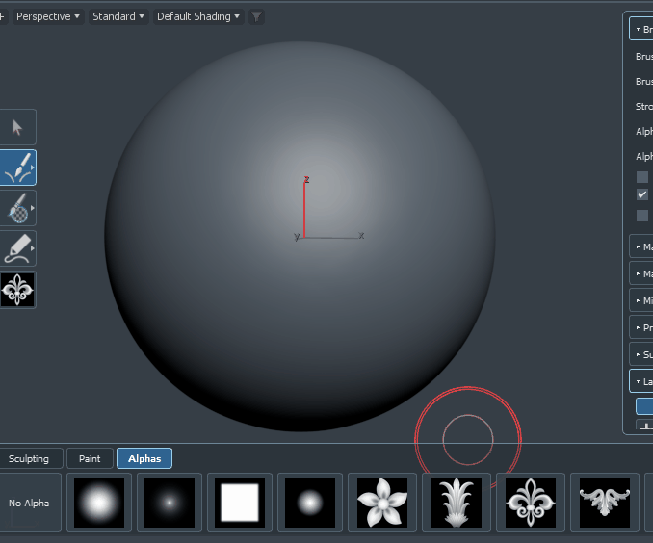This screenshot has width=653, height=543.
Task: Select the acanthus leaf alpha
Action: [x=457, y=503]
